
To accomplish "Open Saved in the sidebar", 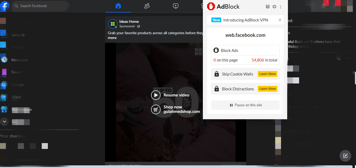I will click(16, 72).
